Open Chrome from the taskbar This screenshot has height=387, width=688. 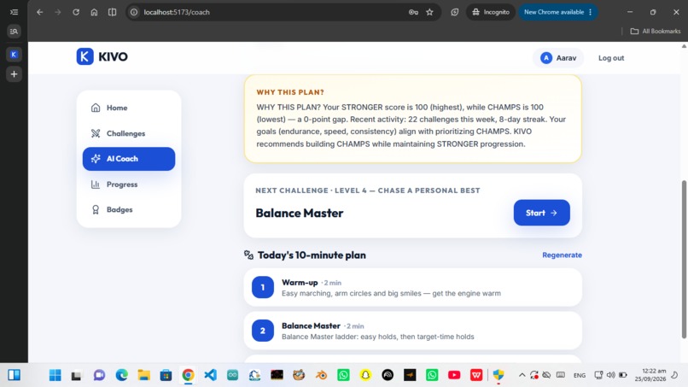[189, 375]
